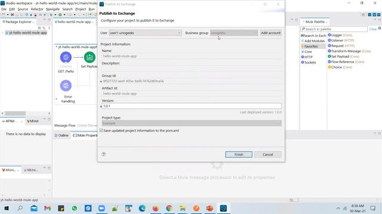Select Logger (Core) in palette
This screenshot has width=382, height=214.
[340, 35]
